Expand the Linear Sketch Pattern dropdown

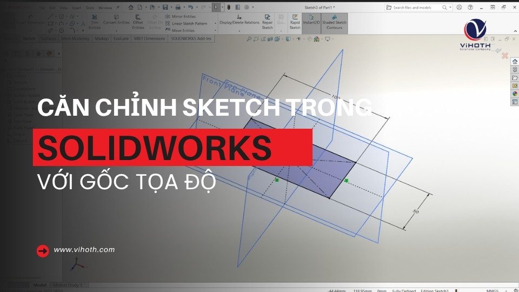(215, 23)
